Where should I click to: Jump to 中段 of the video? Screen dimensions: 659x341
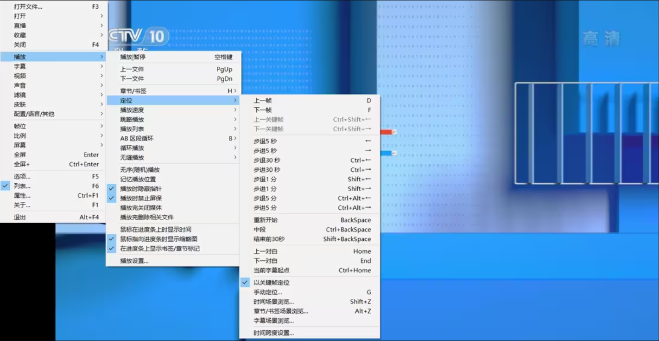click(x=310, y=230)
